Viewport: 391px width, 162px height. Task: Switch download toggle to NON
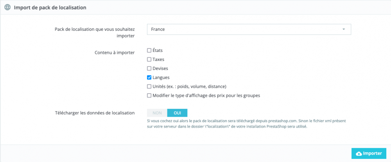(157, 113)
